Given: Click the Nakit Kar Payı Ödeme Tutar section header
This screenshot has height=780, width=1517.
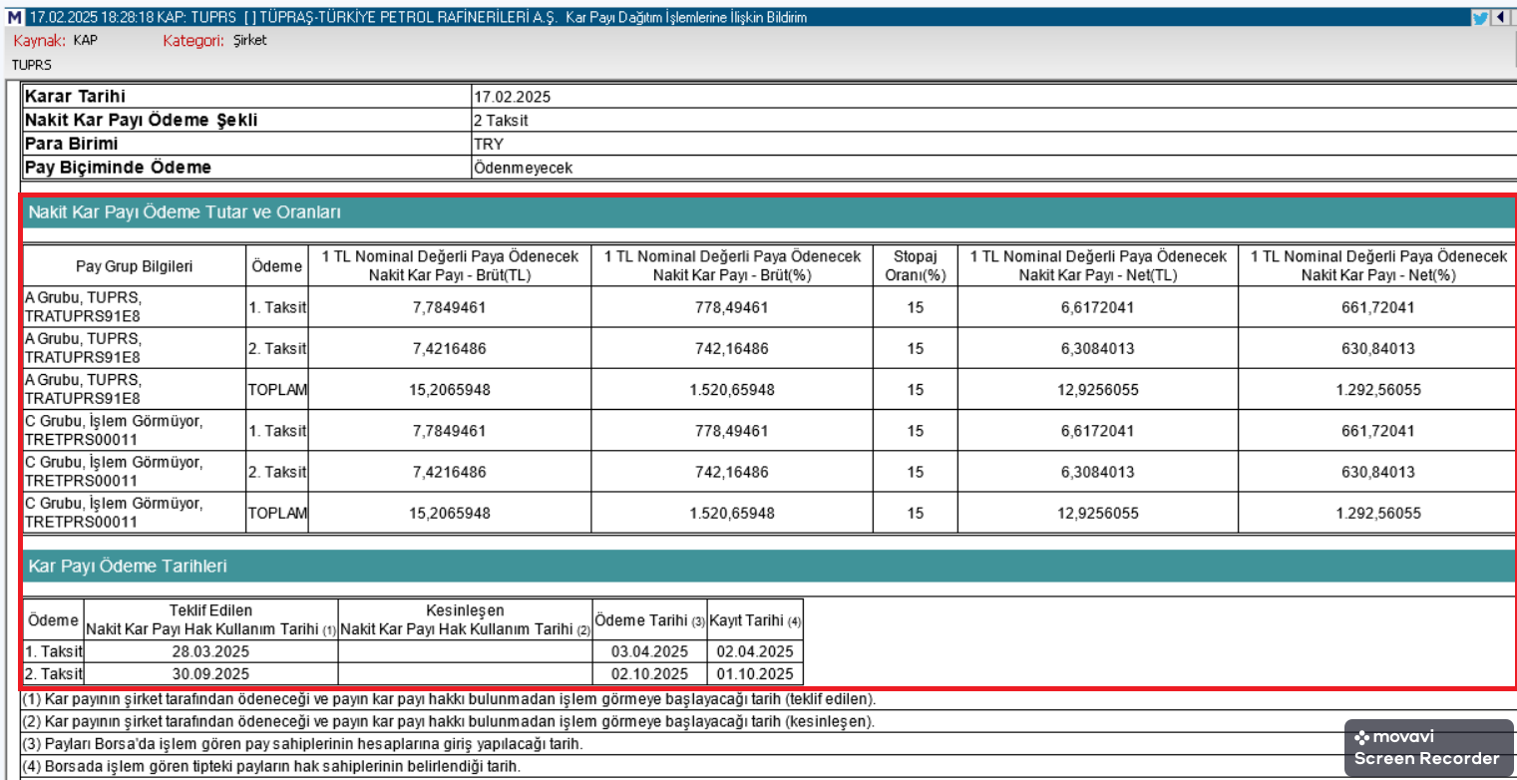Looking at the screenshot, I should point(185,212).
